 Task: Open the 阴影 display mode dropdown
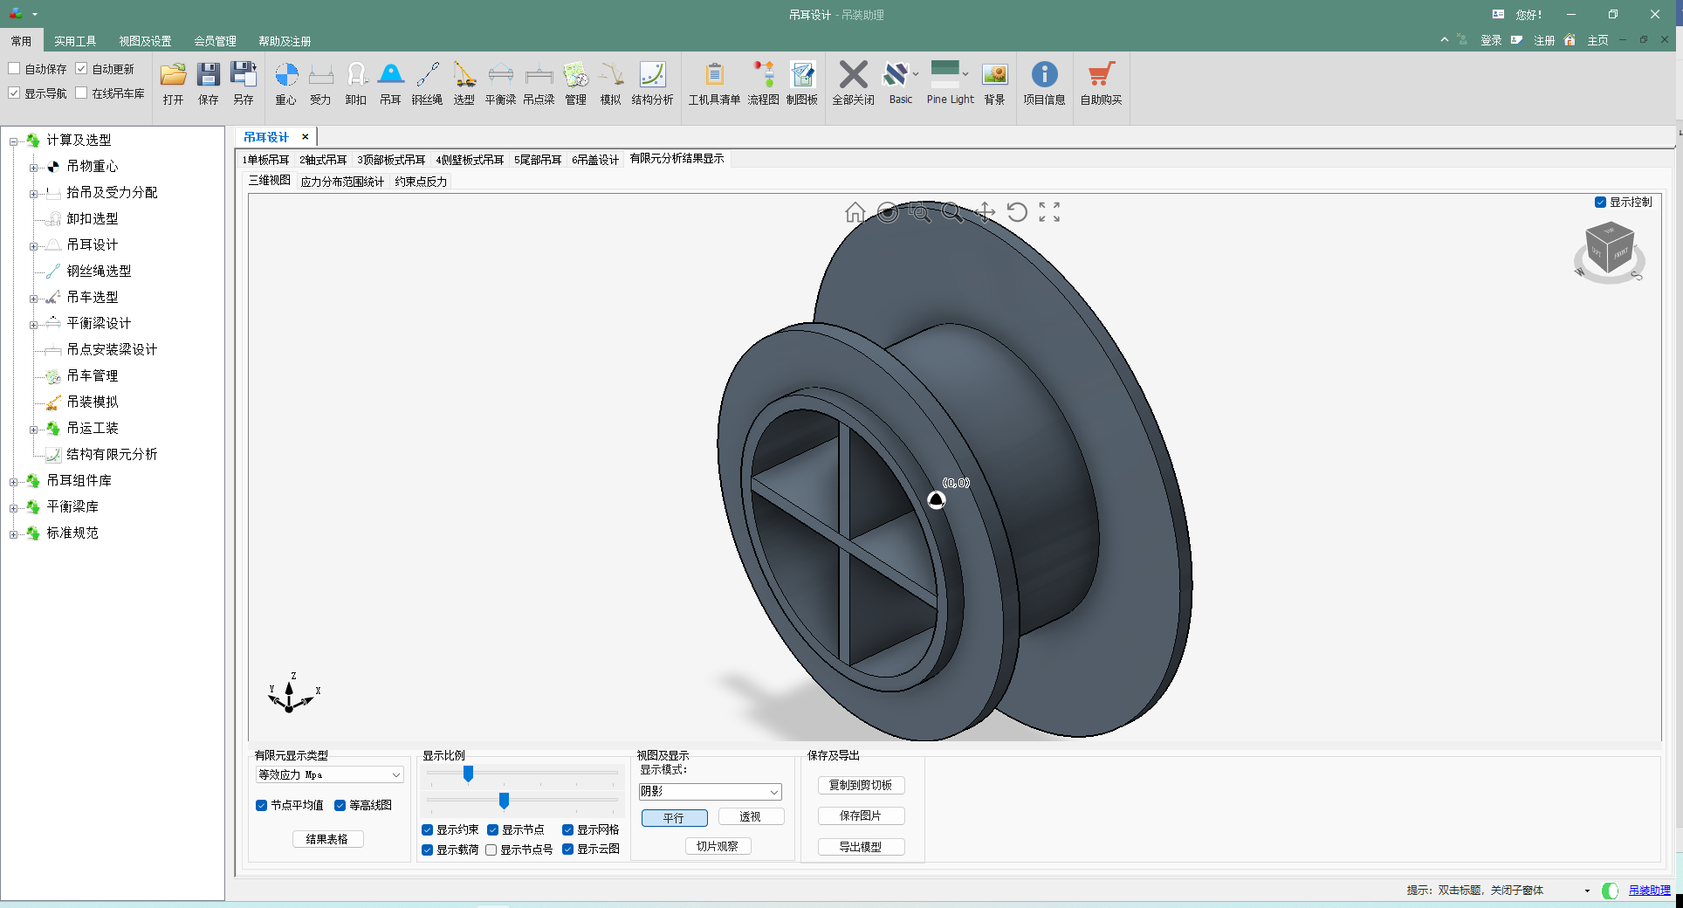pyautogui.click(x=711, y=792)
